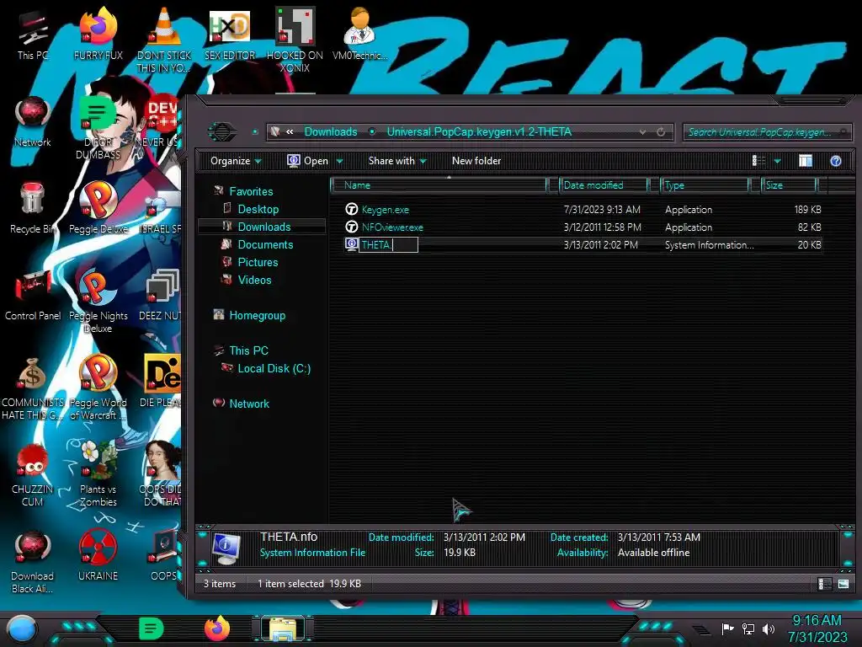Open the volume speaker tray icon
862x647 pixels.
(768, 628)
